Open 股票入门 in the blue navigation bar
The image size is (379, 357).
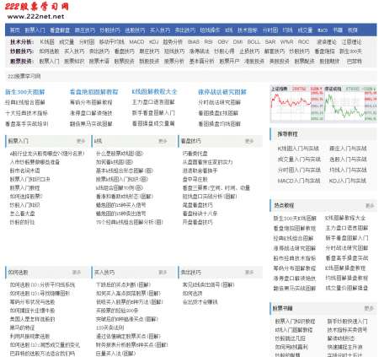[35, 30]
